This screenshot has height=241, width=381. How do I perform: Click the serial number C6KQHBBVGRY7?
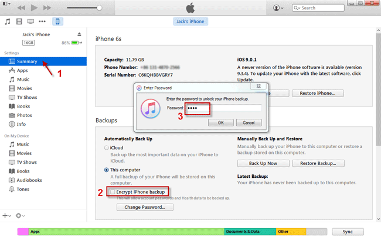pos(155,75)
